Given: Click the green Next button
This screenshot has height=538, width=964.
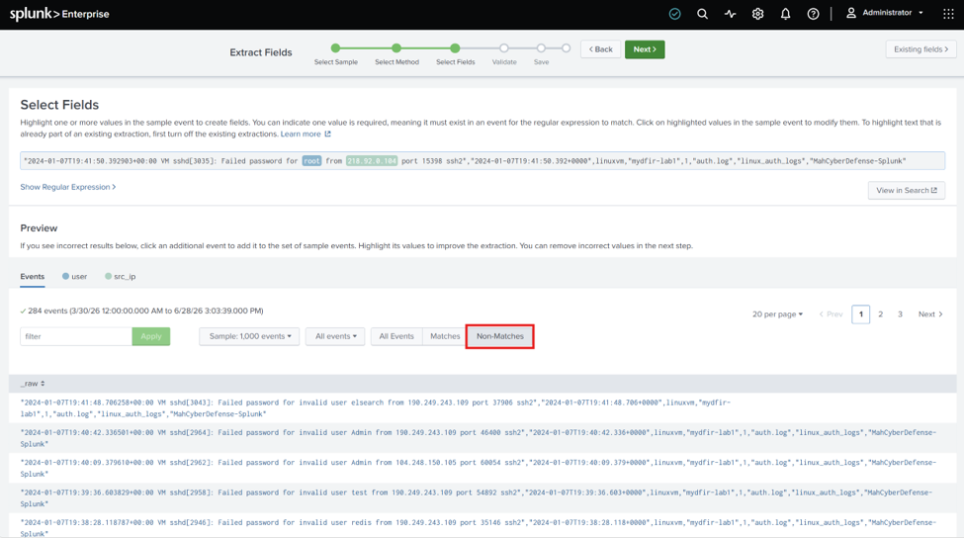Looking at the screenshot, I should tap(645, 49).
